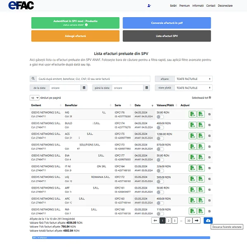Go to page 2 of results
The height and width of the screenshot is (252, 247).
pos(169,221)
